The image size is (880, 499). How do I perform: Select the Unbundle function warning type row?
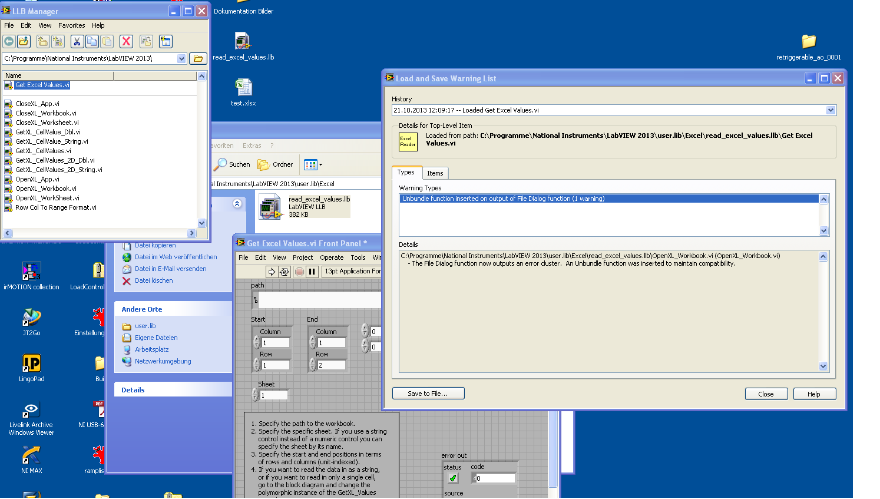click(x=609, y=199)
